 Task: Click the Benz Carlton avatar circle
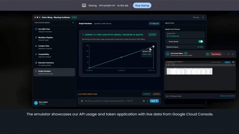pyautogui.click(x=36, y=103)
